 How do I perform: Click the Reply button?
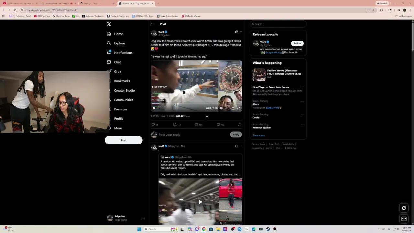pyautogui.click(x=236, y=135)
